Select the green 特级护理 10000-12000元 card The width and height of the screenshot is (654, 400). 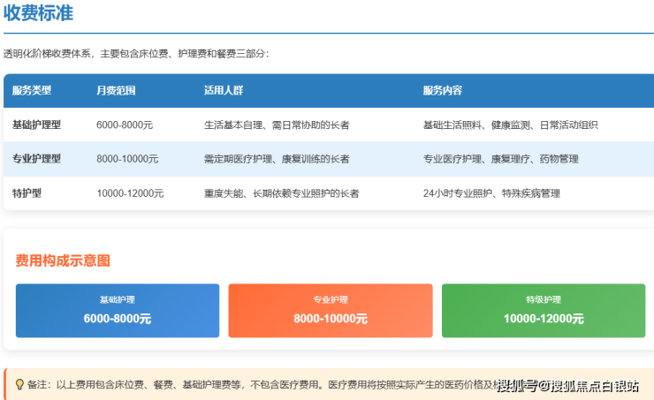[x=543, y=310]
